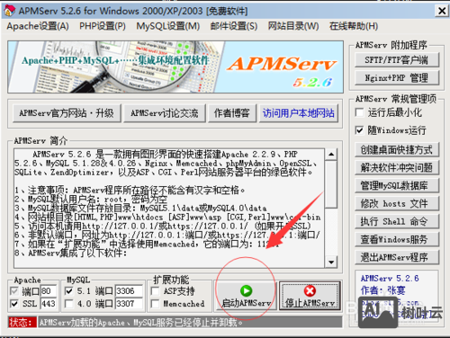Viewport: 450px width, 338px height.
Task: Open 查看Windows服务 button
Action: tap(397, 239)
